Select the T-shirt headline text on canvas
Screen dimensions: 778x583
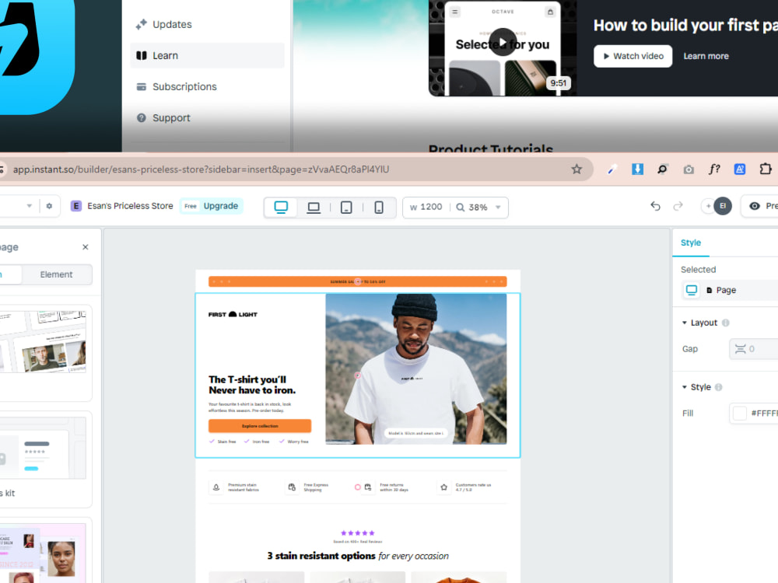[252, 385]
